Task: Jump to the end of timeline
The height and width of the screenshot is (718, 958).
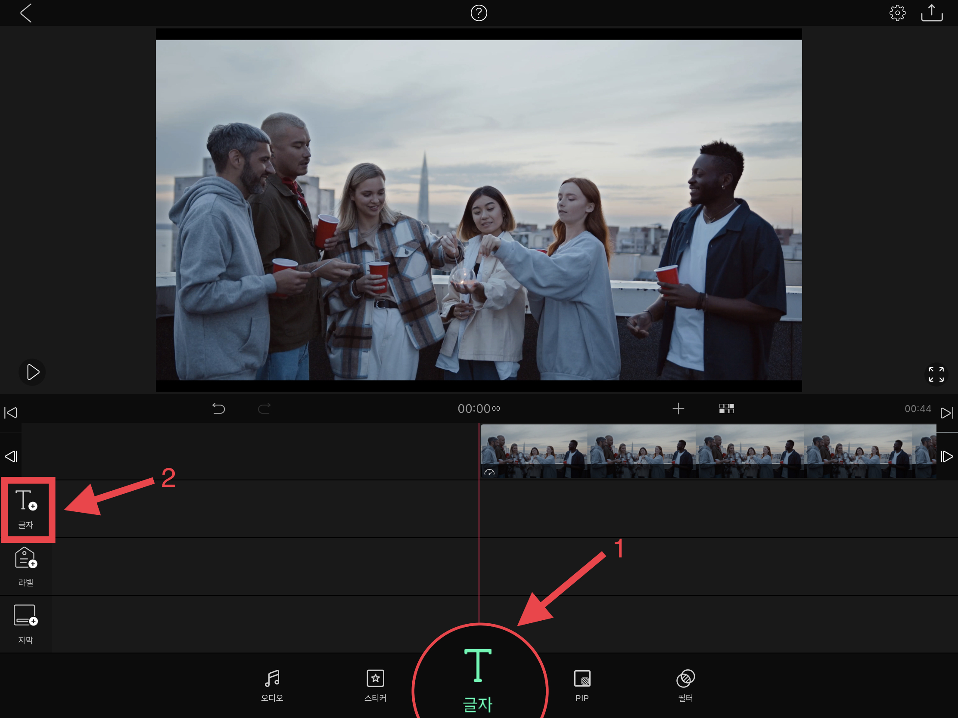Action: pyautogui.click(x=946, y=412)
